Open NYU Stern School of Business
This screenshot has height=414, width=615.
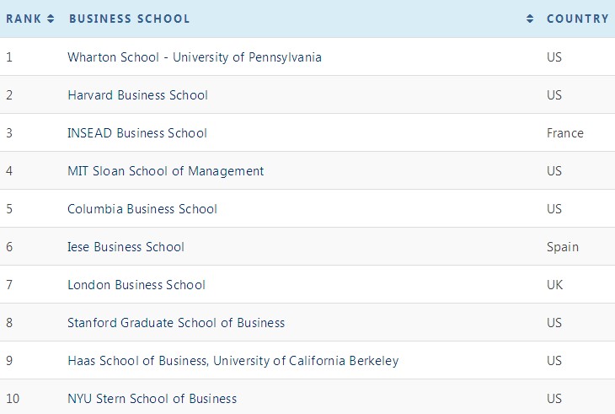click(152, 399)
